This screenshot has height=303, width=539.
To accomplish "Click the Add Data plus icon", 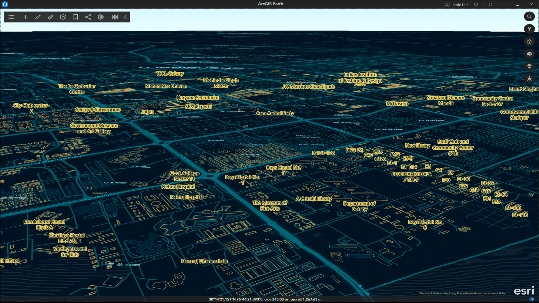I will [x=25, y=17].
